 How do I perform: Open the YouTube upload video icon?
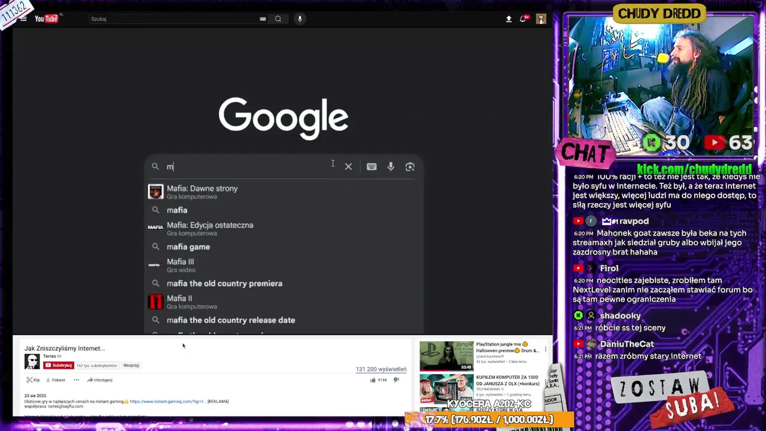[509, 19]
